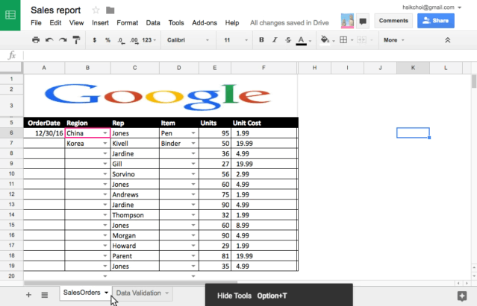Undo the last action
The image size is (477, 306).
(49, 40)
